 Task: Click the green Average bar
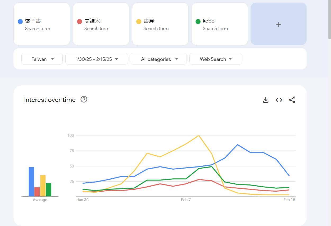pos(48,190)
